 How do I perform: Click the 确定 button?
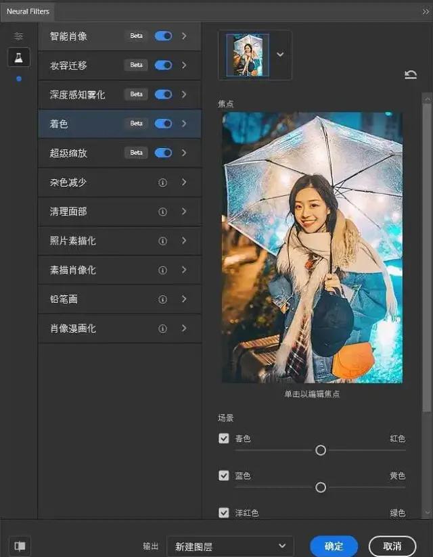[334, 546]
